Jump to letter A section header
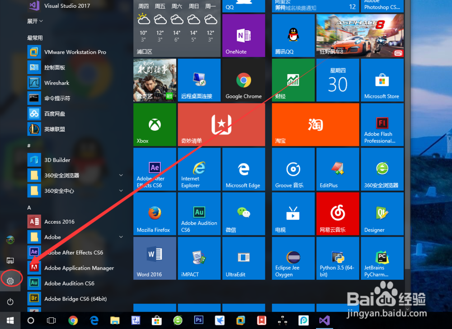 point(29,208)
